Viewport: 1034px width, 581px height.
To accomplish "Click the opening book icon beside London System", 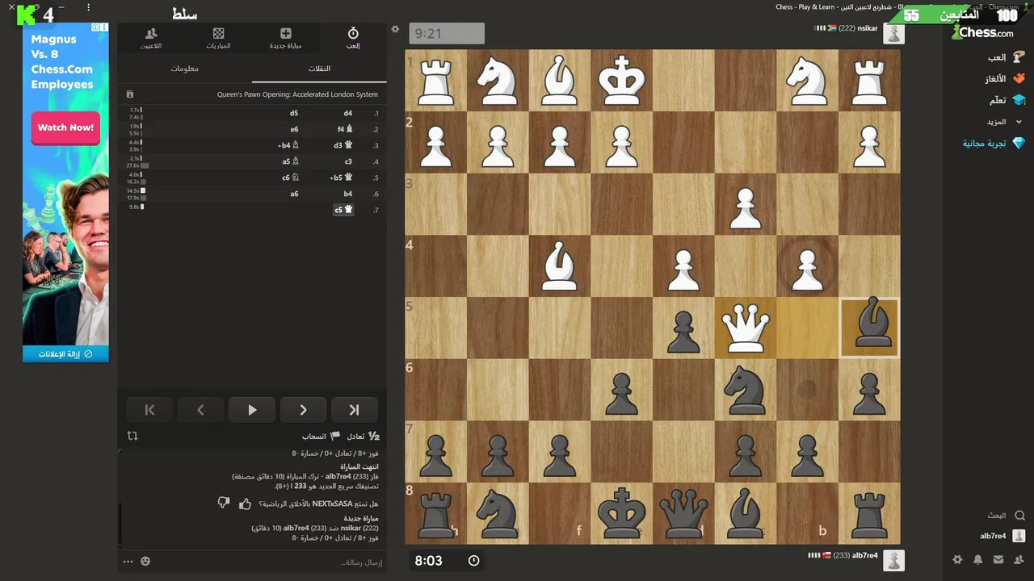I will 130,94.
